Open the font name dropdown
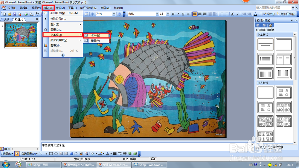 (x=157, y=14)
